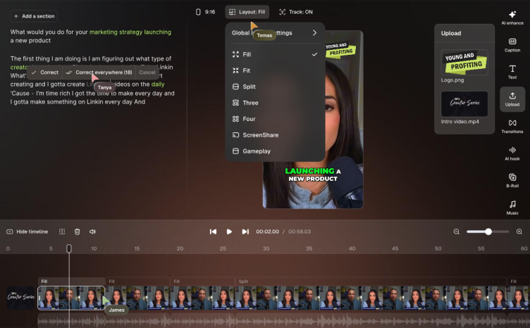Mute audio with the speaker icon
Screen dimensions: 530x328
tap(92, 232)
